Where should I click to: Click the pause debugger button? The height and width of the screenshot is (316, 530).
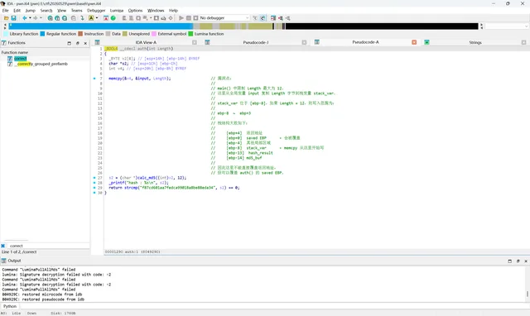click(189, 18)
